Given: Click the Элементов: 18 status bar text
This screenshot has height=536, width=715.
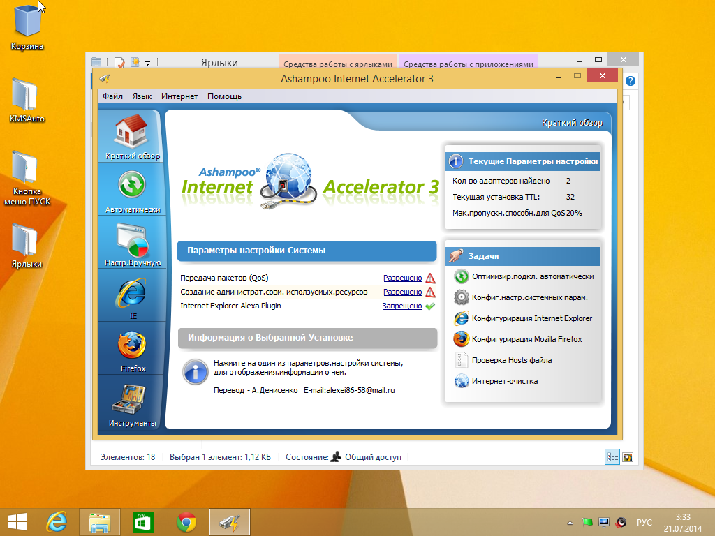Looking at the screenshot, I should pos(128,457).
